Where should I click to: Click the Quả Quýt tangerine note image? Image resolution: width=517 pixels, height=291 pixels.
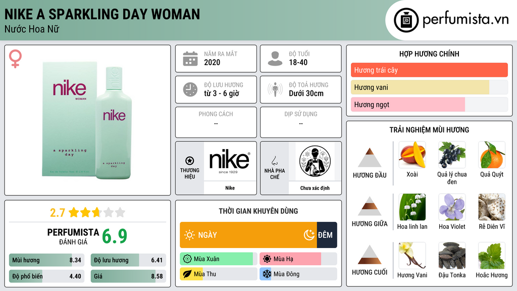coord(492,155)
